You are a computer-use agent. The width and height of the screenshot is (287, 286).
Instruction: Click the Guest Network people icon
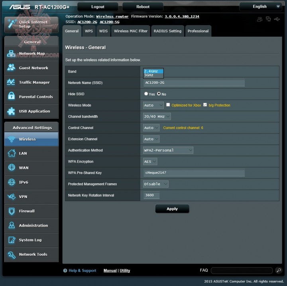11,67
